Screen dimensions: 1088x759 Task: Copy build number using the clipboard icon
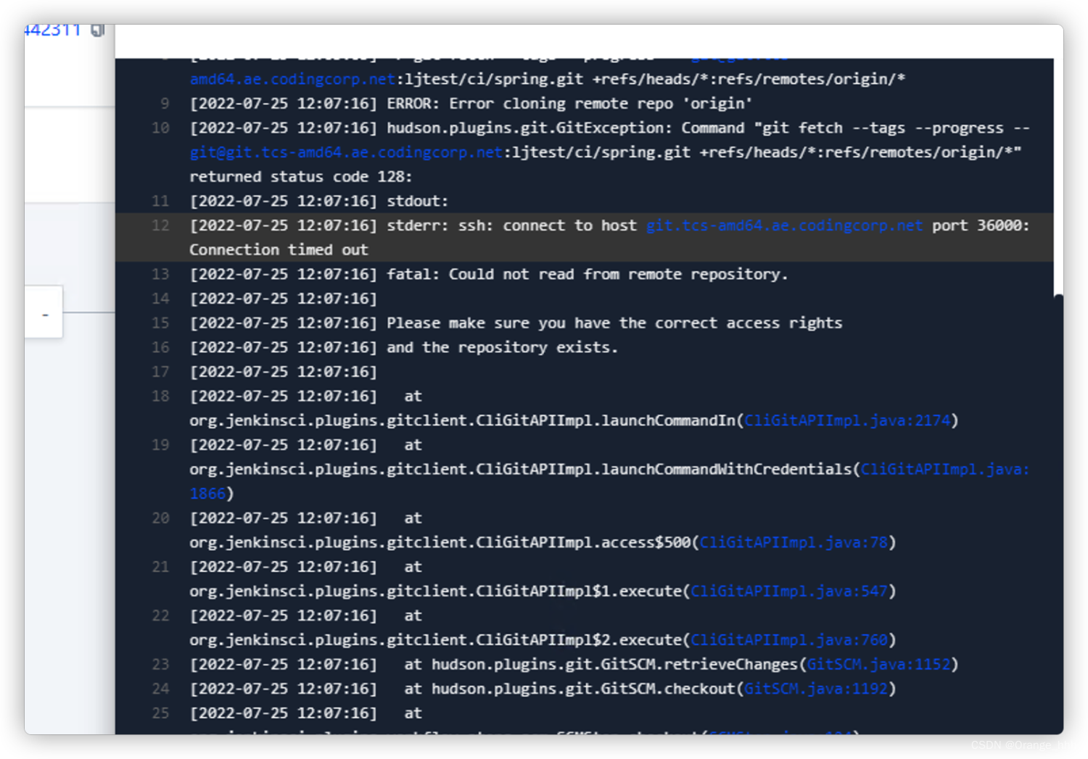97,29
